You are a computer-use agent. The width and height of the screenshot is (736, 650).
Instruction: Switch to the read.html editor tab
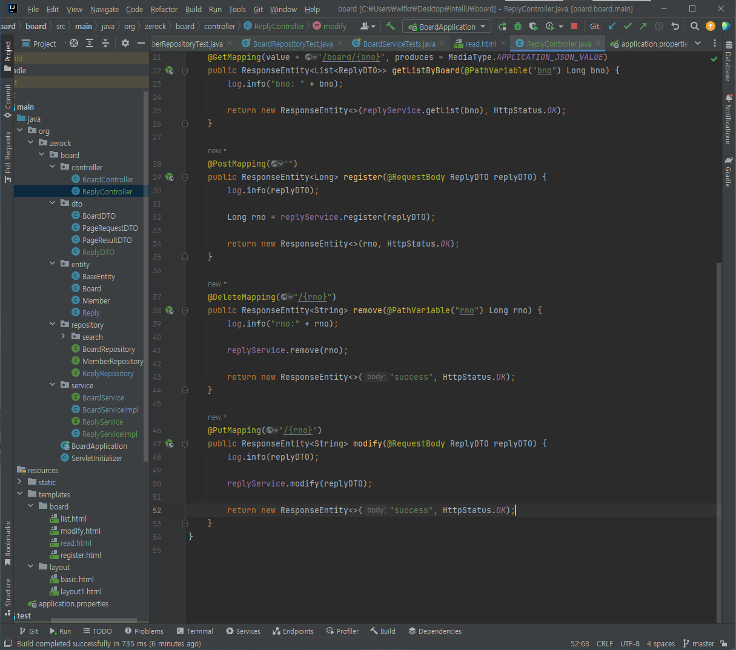click(480, 44)
